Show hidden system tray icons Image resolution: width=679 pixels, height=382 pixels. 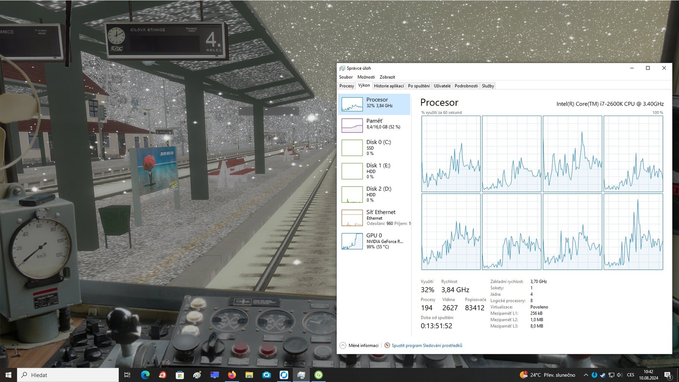click(586, 375)
